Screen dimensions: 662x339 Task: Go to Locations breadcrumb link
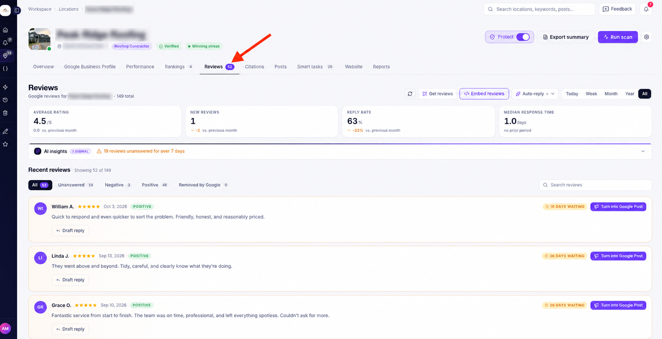(69, 9)
